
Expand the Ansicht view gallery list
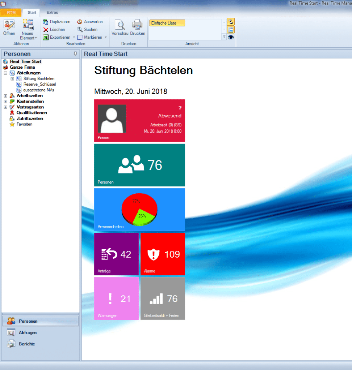coord(224,37)
